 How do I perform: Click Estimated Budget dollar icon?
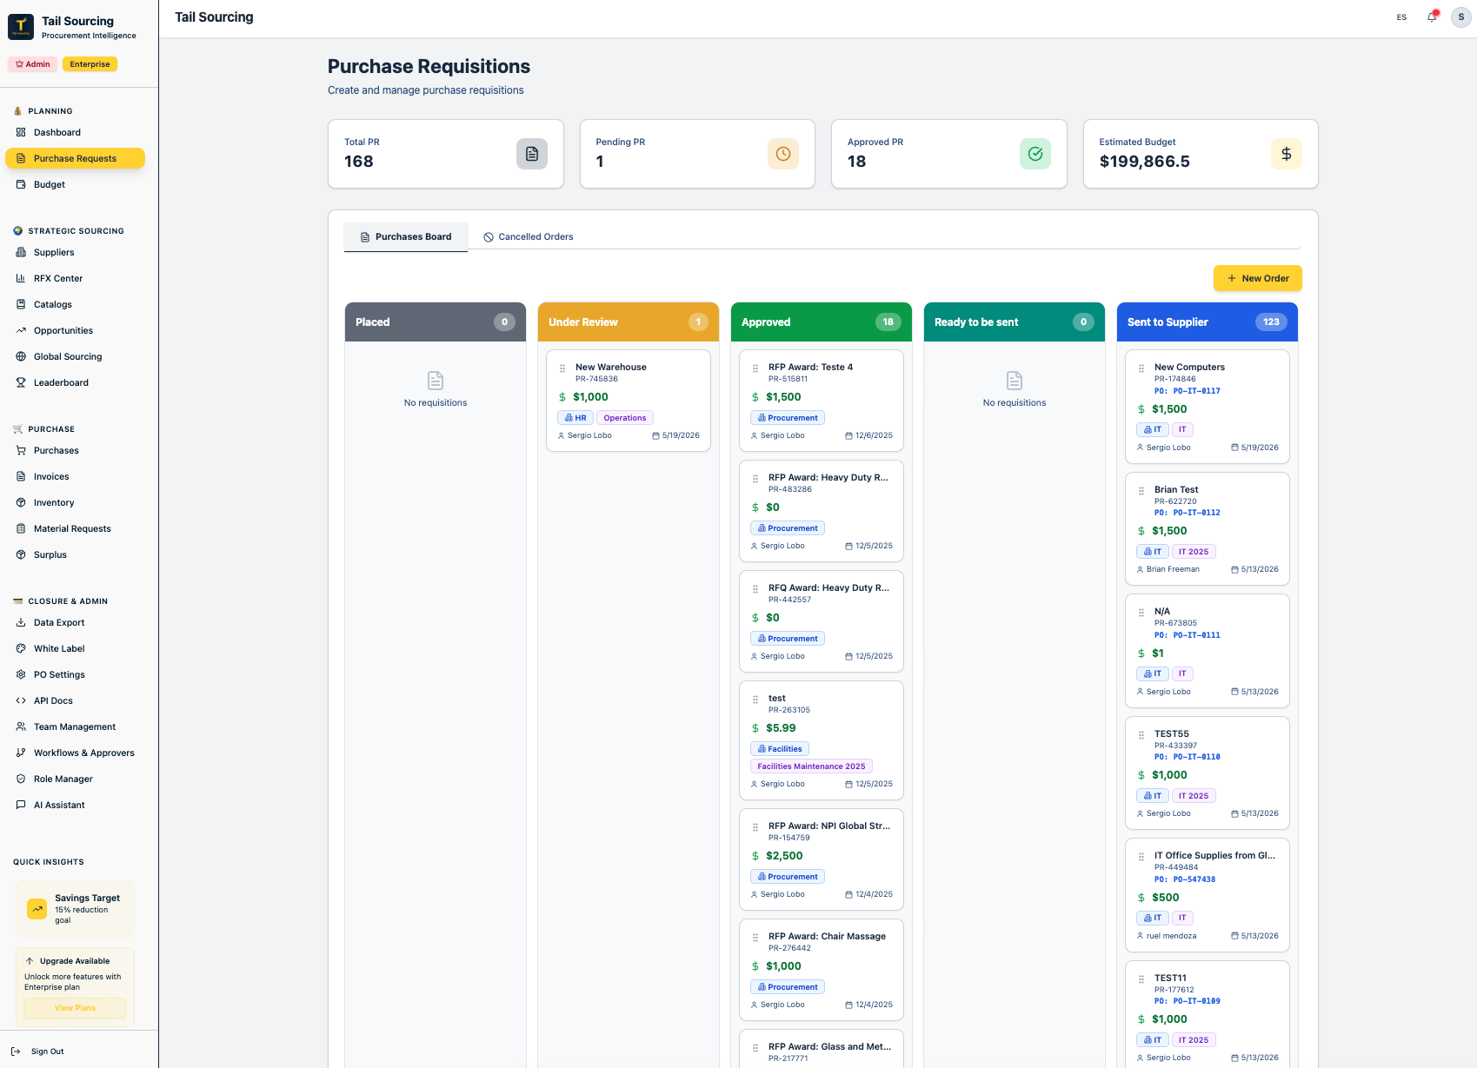point(1287,154)
